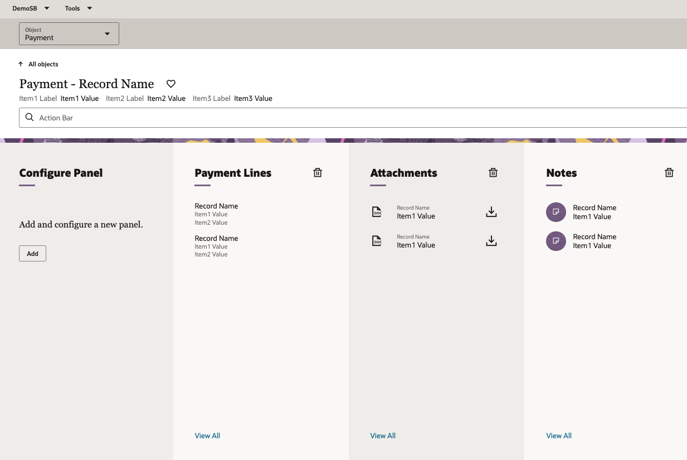
Task: Open the first attachment document icon
Action: [x=377, y=212]
